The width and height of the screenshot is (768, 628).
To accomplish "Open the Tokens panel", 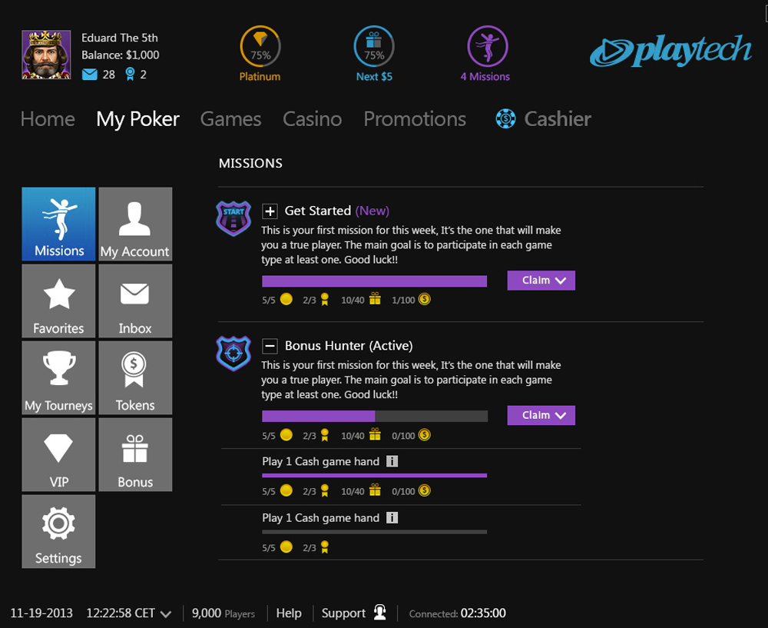I will [135, 377].
